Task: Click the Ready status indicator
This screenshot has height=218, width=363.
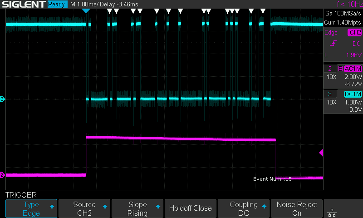Action: (x=57, y=4)
